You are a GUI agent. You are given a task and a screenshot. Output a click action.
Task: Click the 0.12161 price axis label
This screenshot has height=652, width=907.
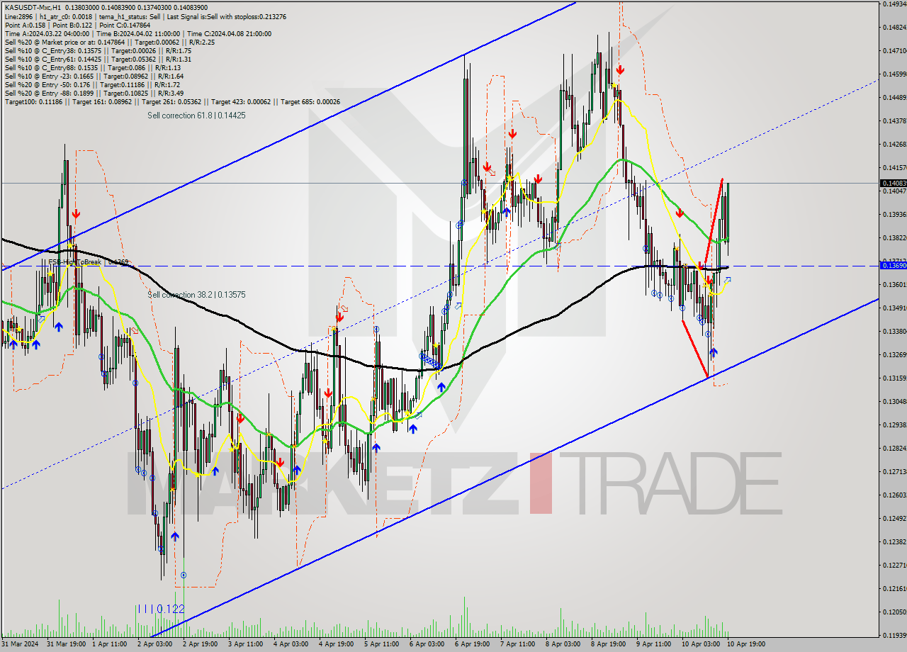click(x=894, y=588)
